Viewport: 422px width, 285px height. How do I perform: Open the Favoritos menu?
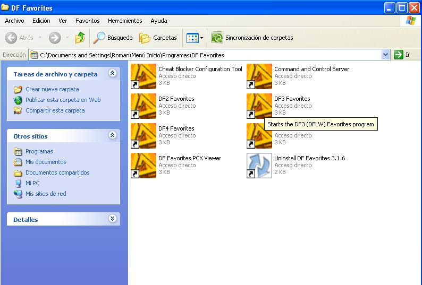click(88, 21)
